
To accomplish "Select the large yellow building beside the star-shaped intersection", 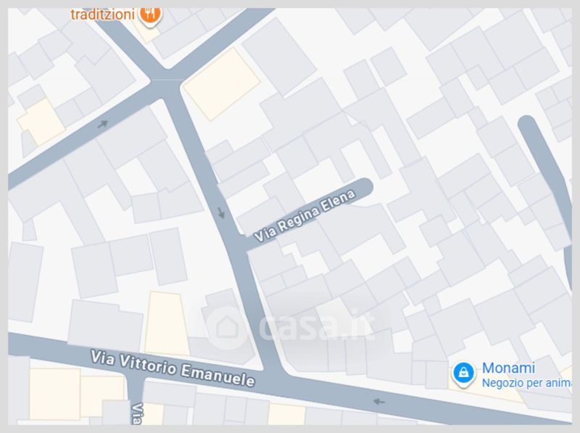I will tap(222, 84).
